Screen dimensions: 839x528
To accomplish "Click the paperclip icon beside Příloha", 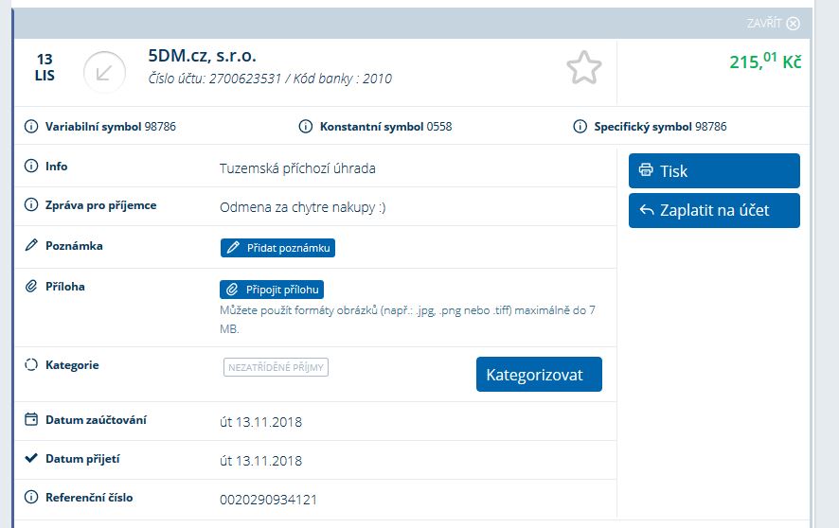I will (31, 287).
